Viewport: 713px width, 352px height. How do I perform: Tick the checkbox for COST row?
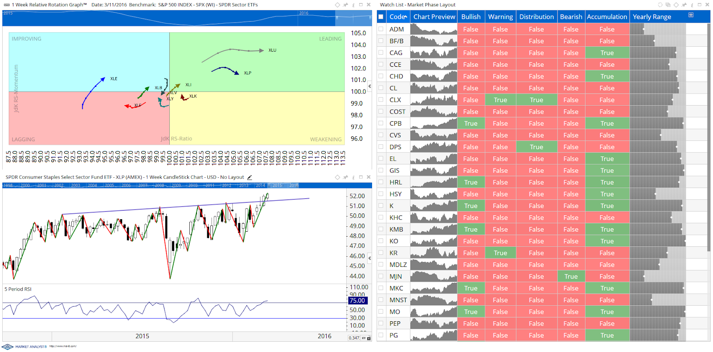tap(381, 111)
